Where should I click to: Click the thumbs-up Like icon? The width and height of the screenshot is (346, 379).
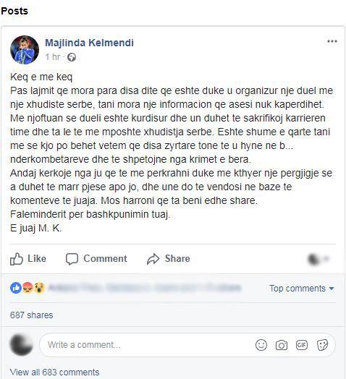[x=17, y=259]
